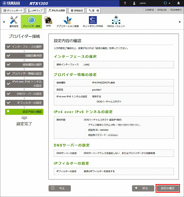This screenshot has height=197, width=184.
Task: Open the 詳細設定 tab
Action: [77, 11]
